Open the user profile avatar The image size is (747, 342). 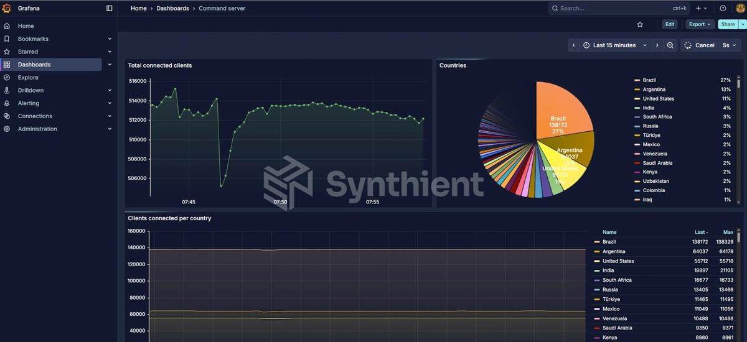[740, 8]
